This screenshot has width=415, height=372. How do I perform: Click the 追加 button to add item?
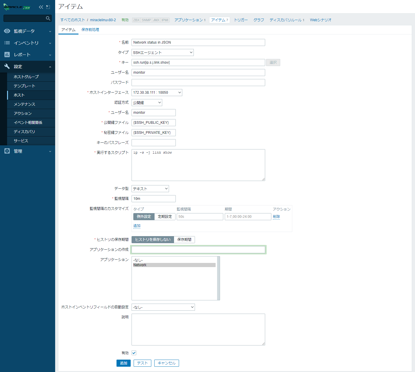(x=123, y=363)
